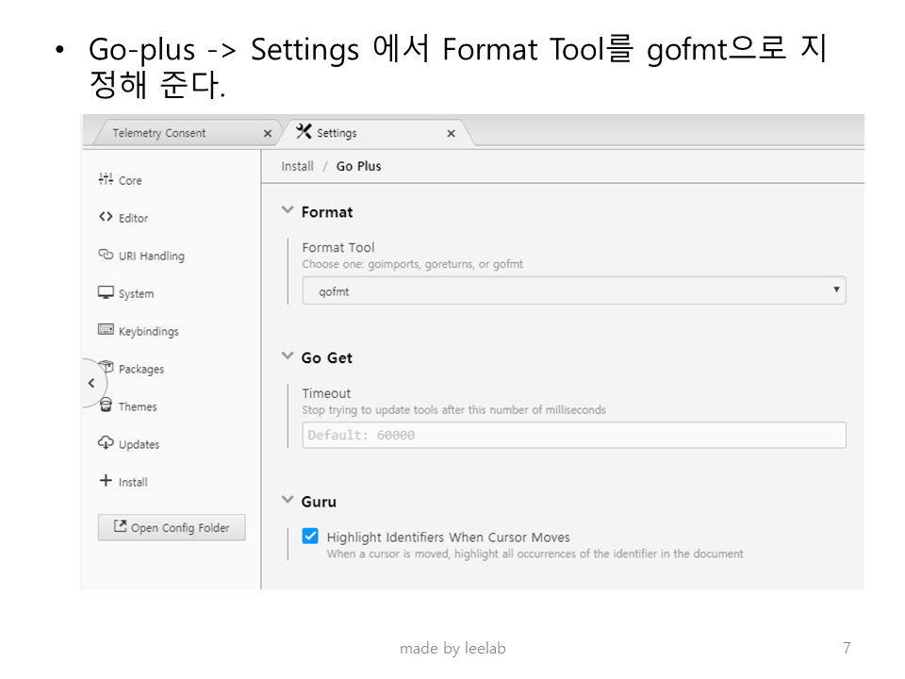Click the Format Tool label
Viewport: 905px width, 679px height.
coord(338,248)
